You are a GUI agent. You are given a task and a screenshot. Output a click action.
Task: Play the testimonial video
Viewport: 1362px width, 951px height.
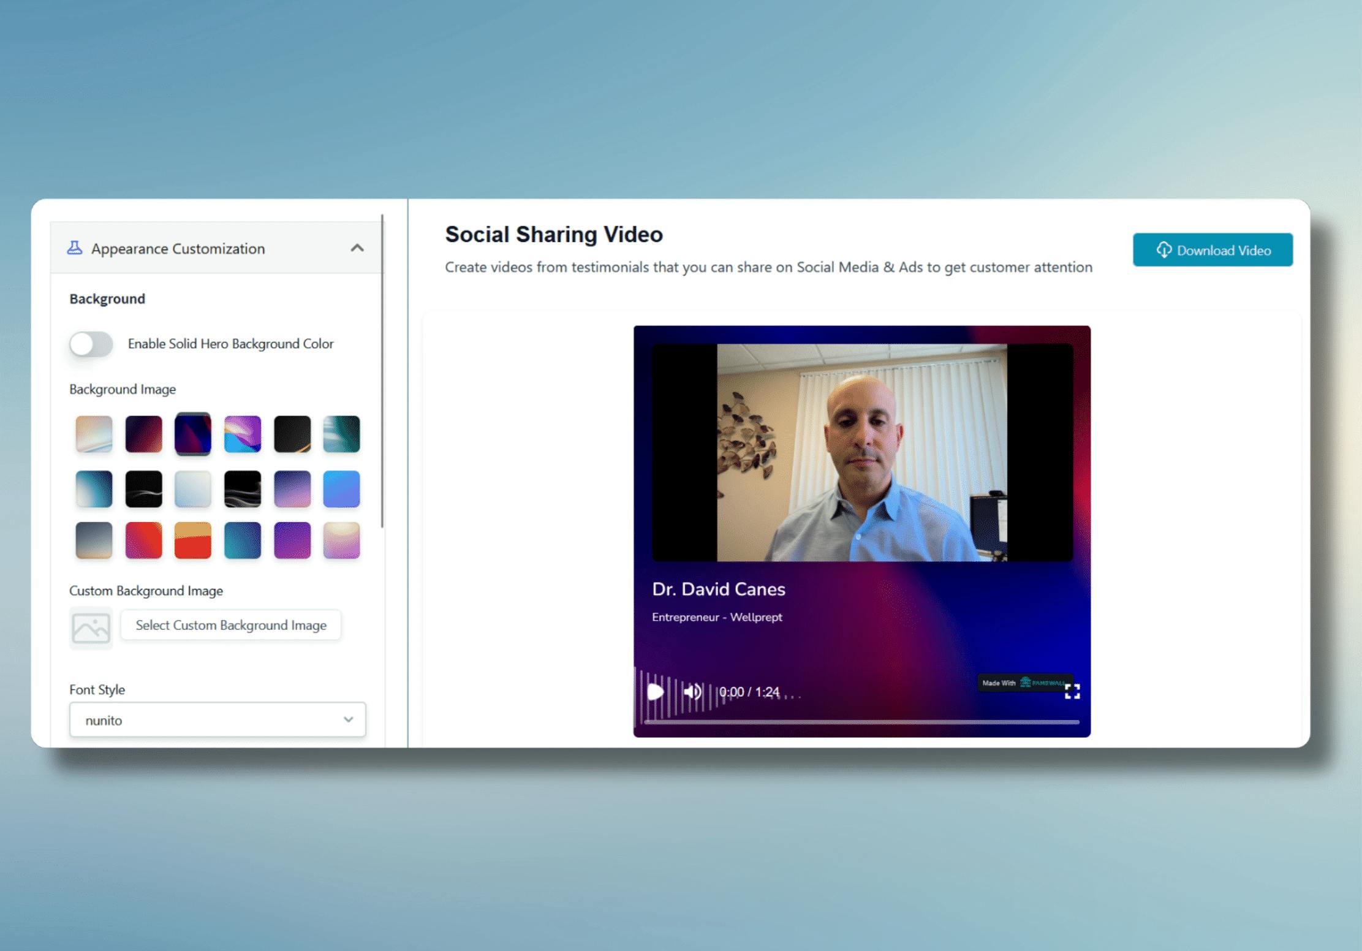point(655,692)
